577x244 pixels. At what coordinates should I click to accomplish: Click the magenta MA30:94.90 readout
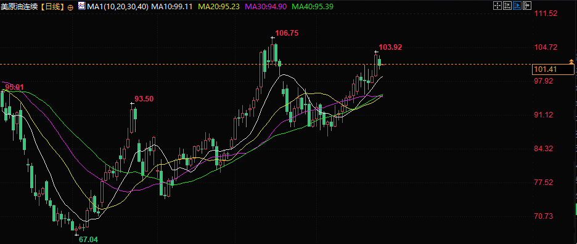(266, 6)
